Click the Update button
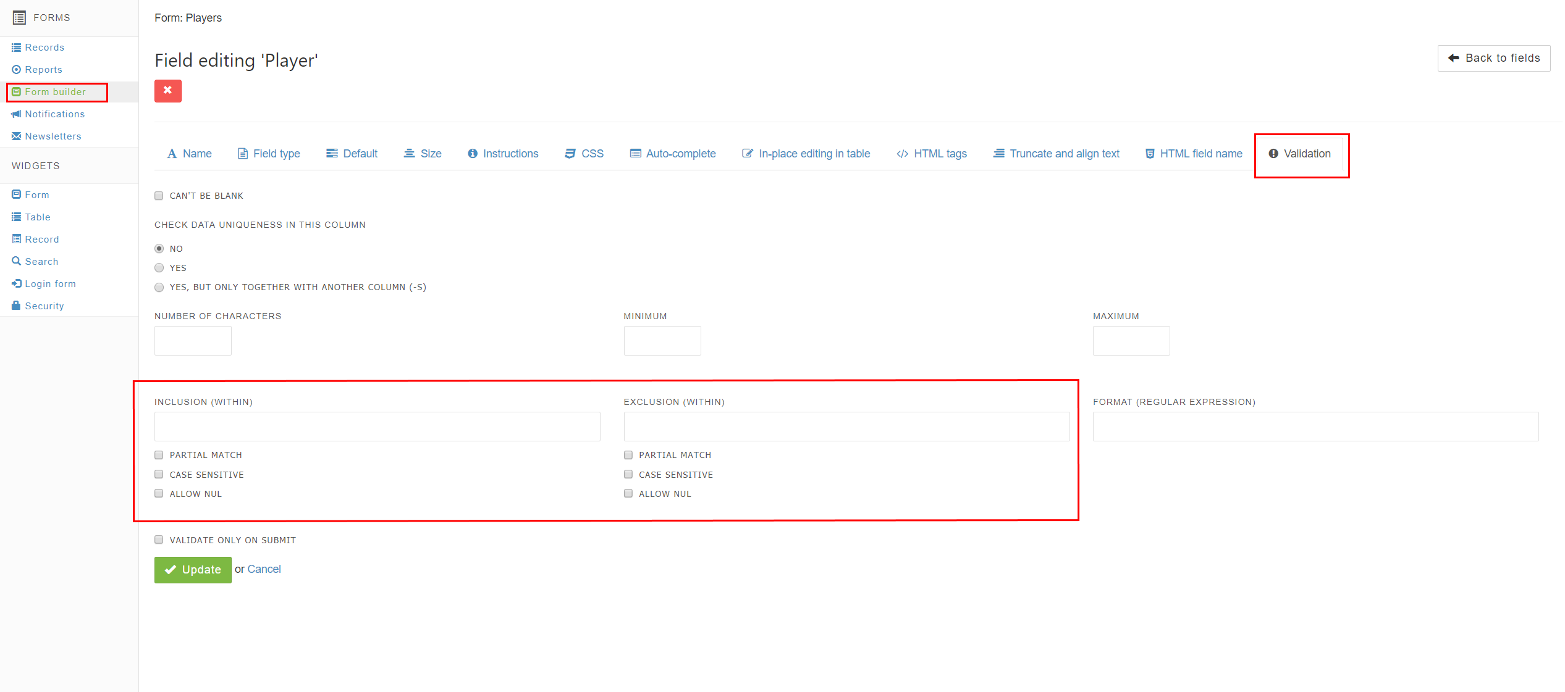1565x692 pixels. pos(193,570)
